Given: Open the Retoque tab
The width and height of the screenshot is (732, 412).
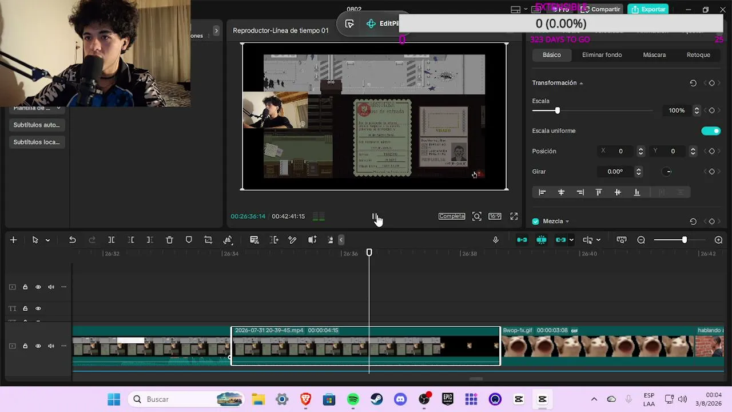Looking at the screenshot, I should coord(698,55).
